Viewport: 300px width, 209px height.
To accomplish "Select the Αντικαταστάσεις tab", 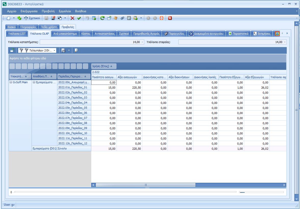I will click(x=105, y=34).
